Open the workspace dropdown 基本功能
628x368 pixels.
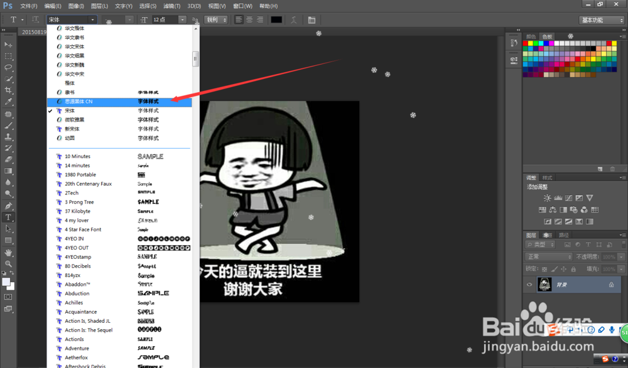click(x=602, y=20)
